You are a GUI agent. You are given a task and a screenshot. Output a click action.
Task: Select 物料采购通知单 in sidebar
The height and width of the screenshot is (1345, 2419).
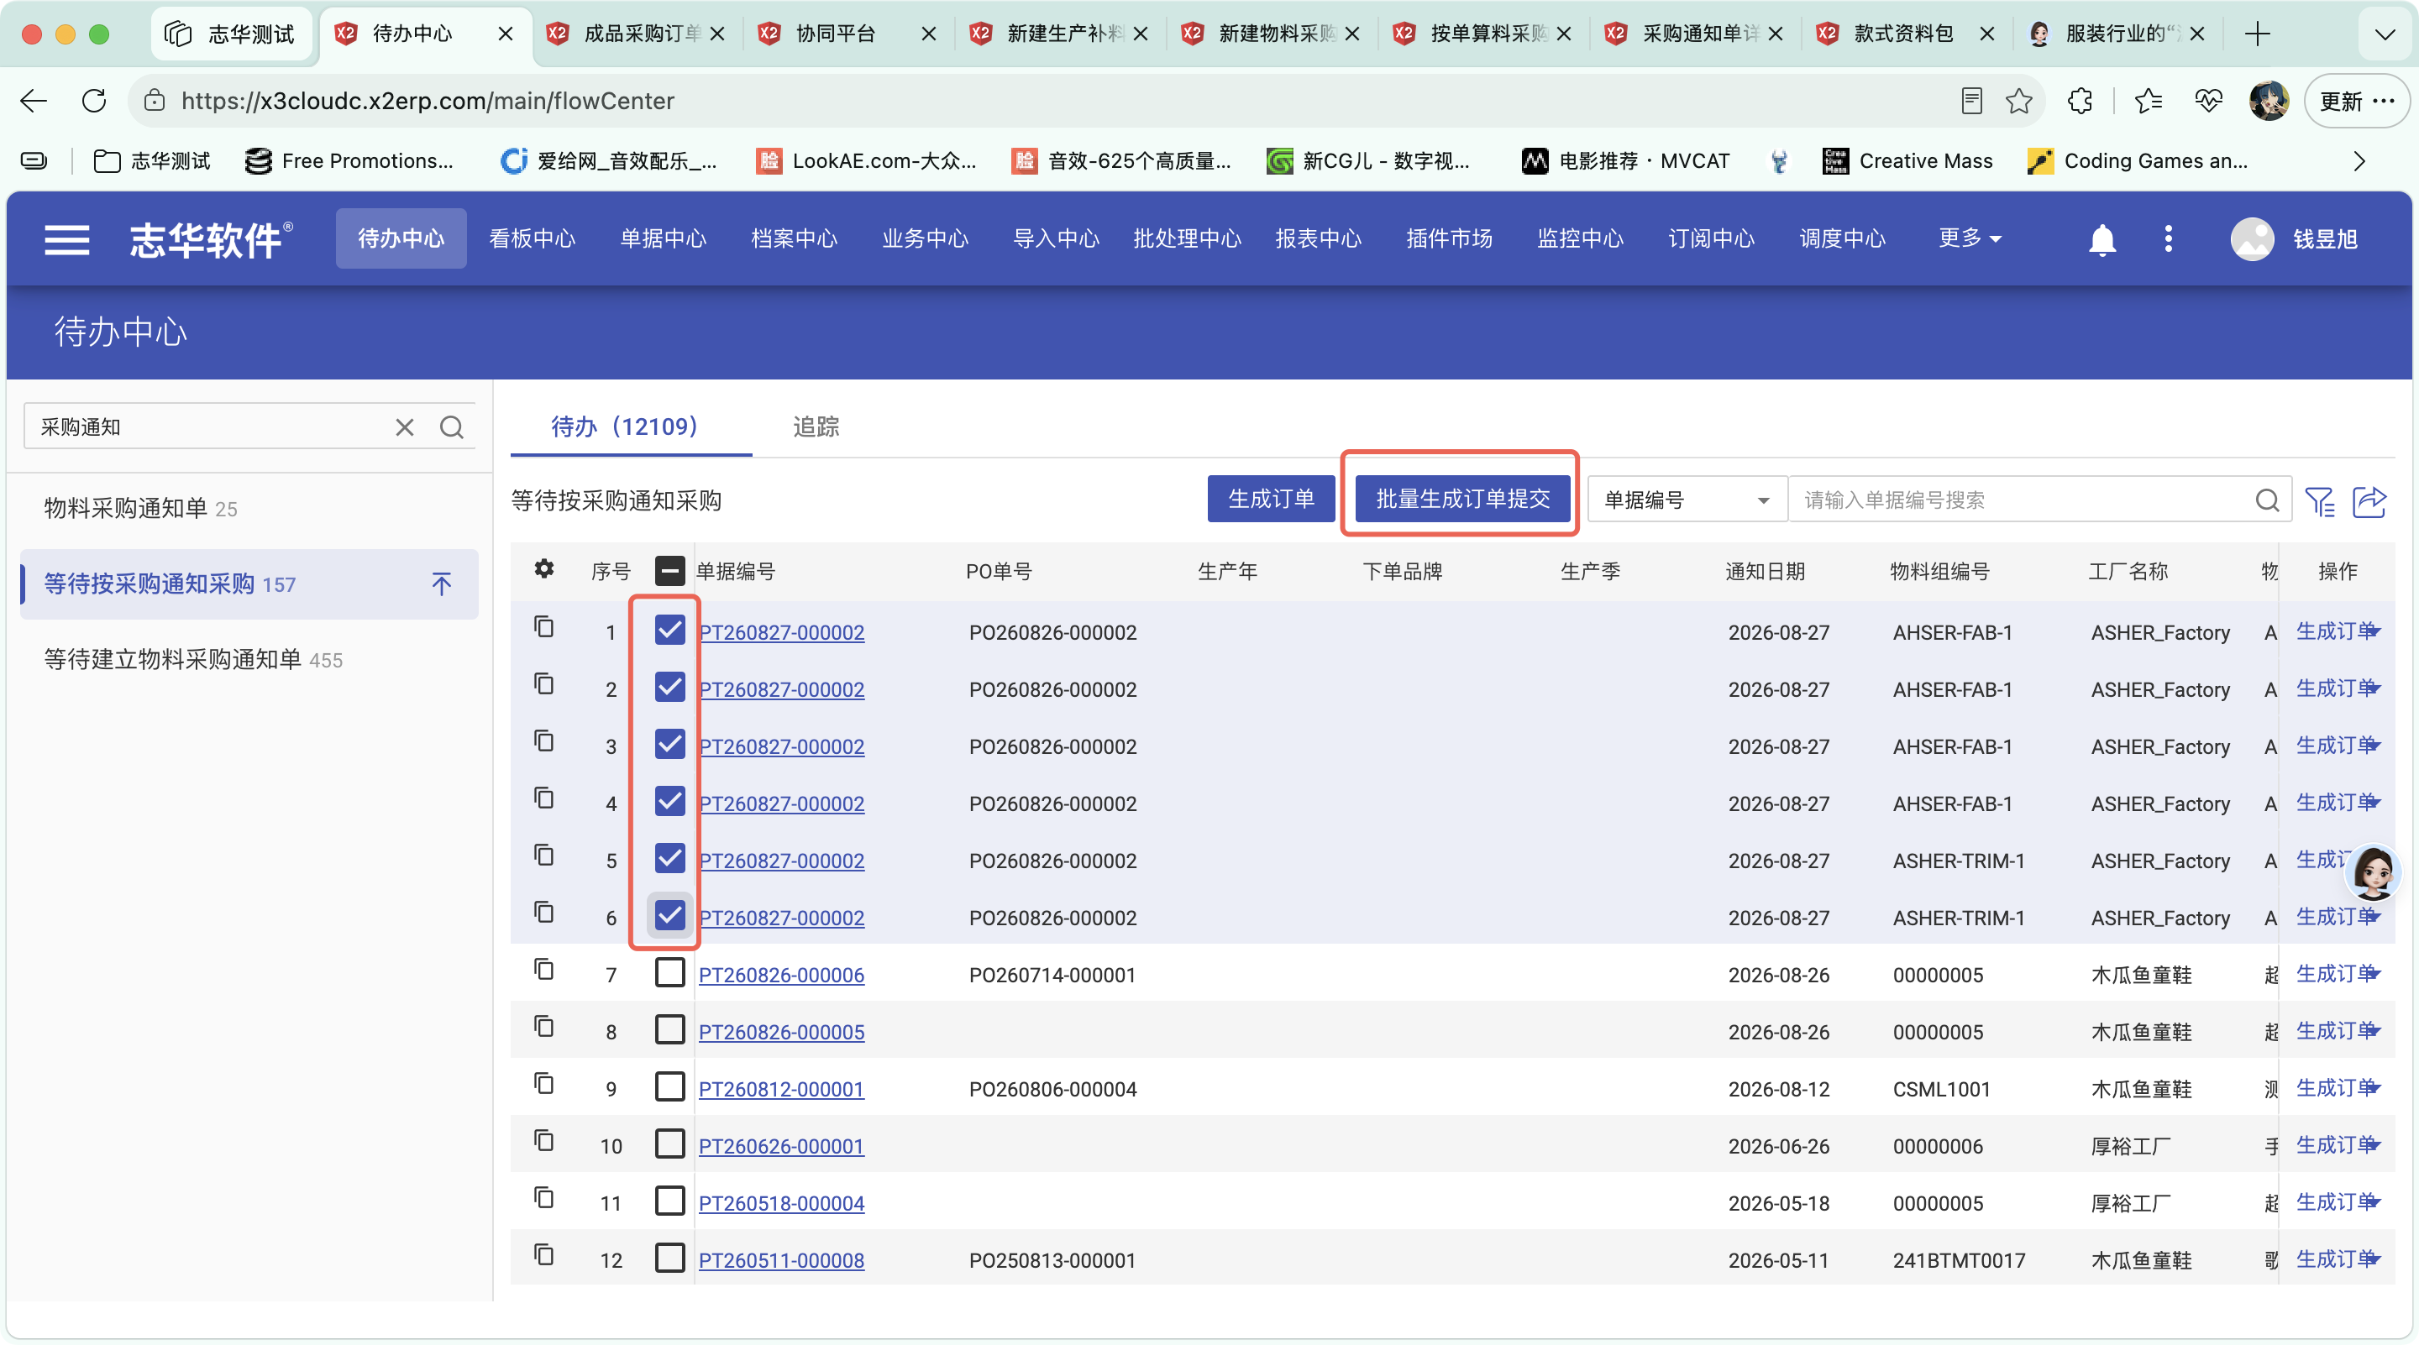pyautogui.click(x=140, y=508)
